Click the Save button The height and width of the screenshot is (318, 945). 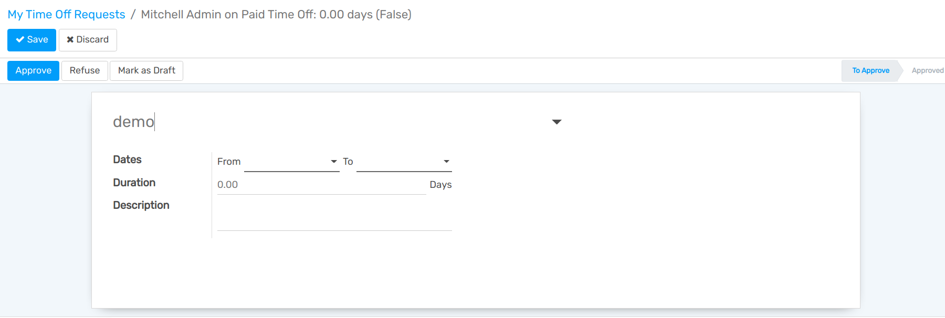(x=31, y=39)
